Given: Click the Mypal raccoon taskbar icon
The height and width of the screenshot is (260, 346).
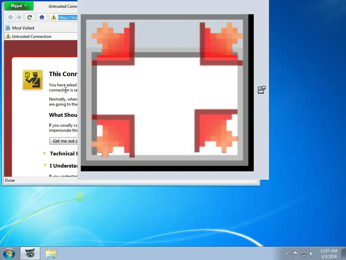Looking at the screenshot, I should (x=30, y=253).
